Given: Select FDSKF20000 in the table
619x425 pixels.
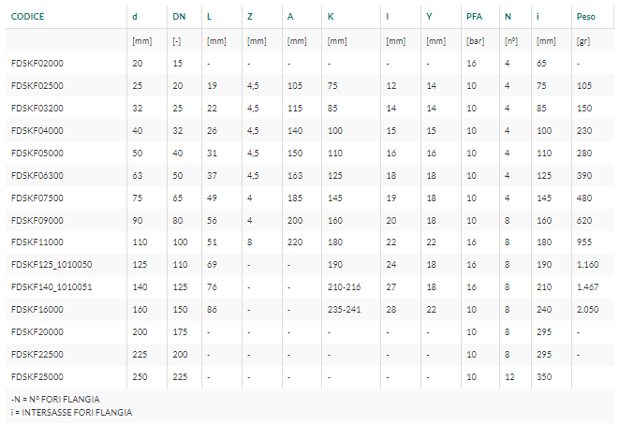Looking at the screenshot, I should [x=37, y=332].
